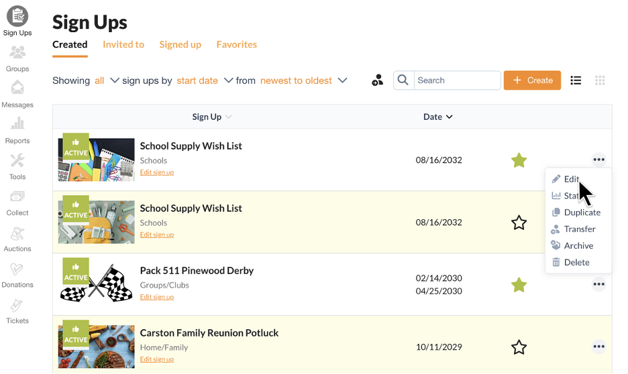This screenshot has height=374, width=628.
Task: Toggle favorite star for Pack 511 Pinewood Derby
Action: pos(519,285)
